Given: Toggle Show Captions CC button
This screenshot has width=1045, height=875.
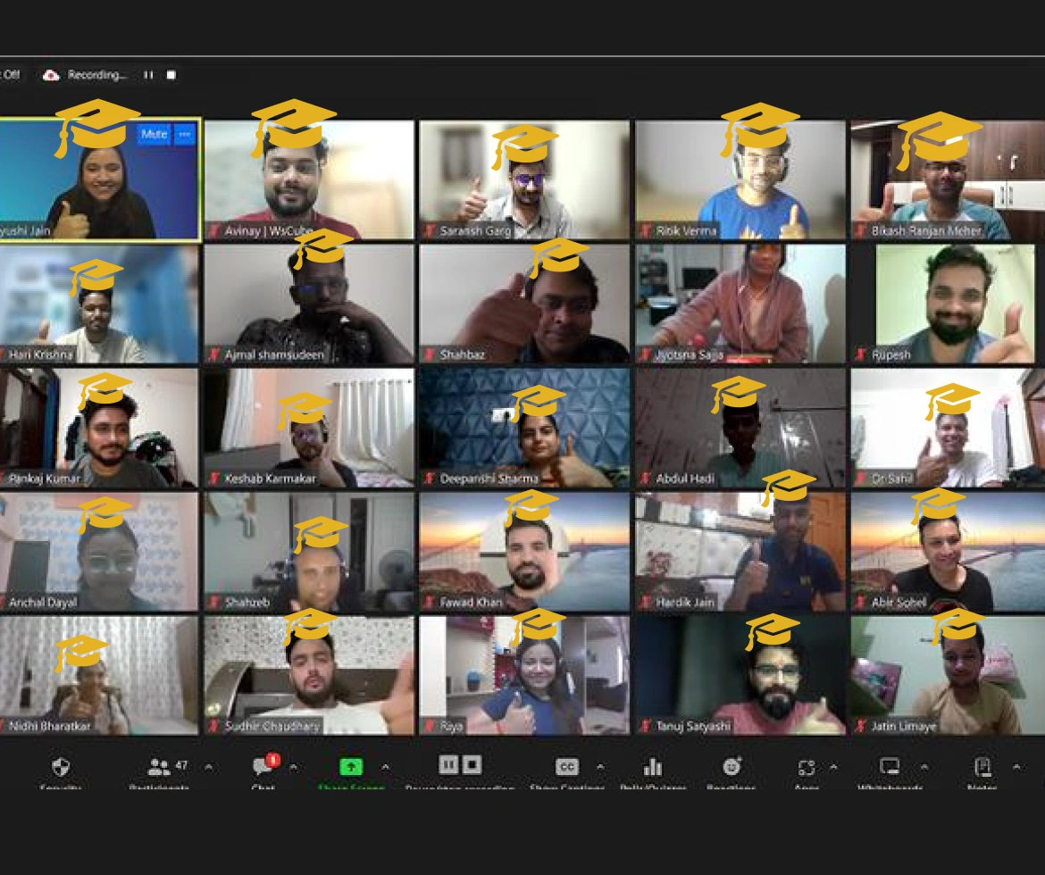Looking at the screenshot, I should pos(567,767).
